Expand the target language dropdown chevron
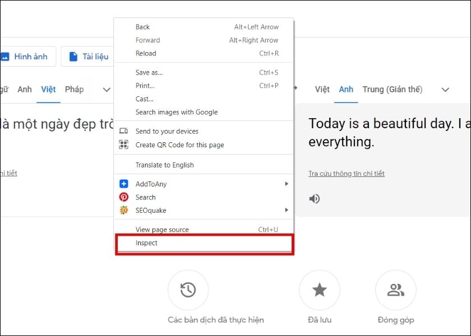The height and width of the screenshot is (336, 471). coord(445,90)
